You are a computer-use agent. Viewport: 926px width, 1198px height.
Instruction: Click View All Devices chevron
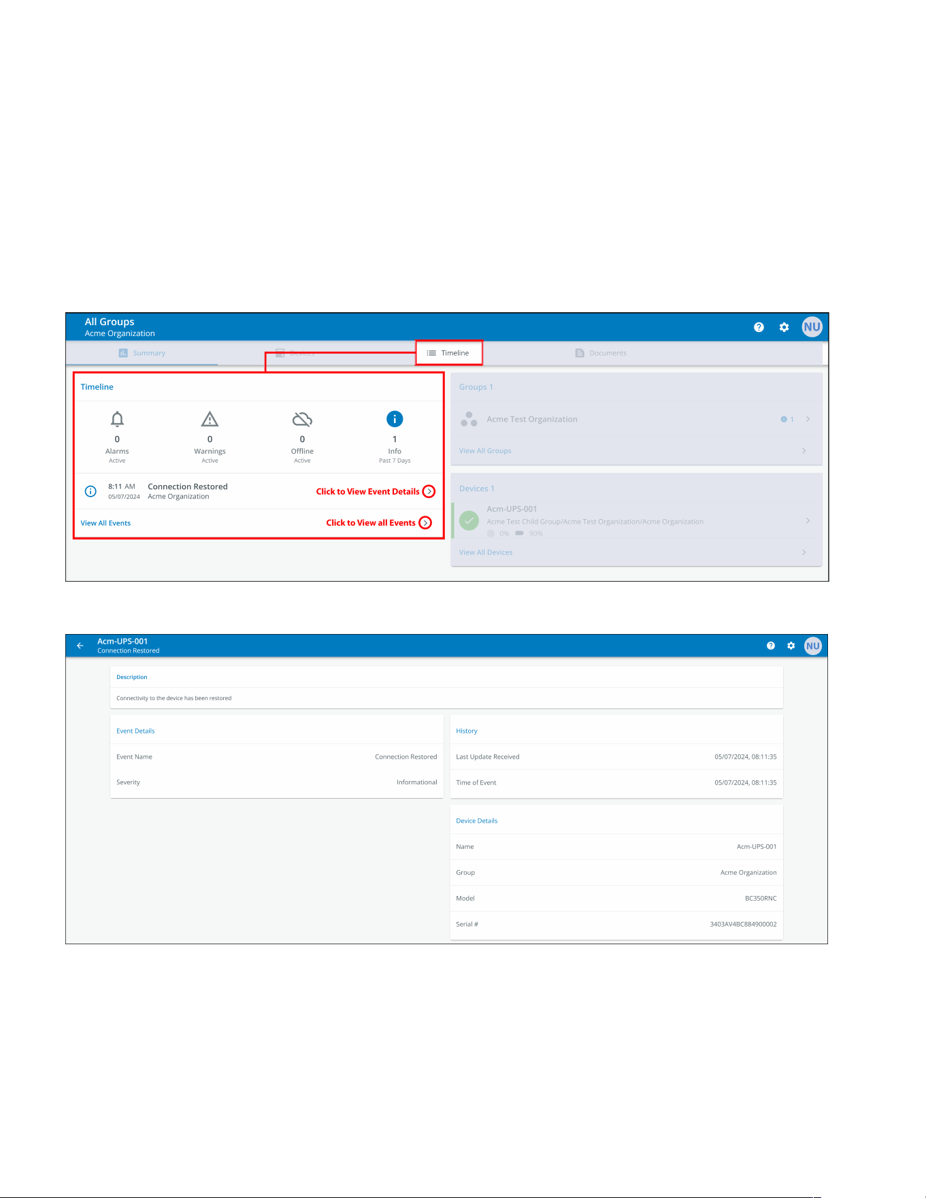[804, 552]
